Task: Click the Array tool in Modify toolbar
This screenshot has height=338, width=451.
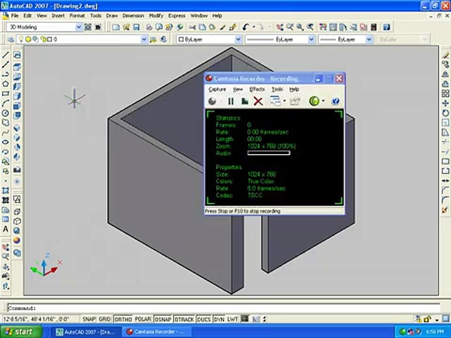Action: coord(445,93)
